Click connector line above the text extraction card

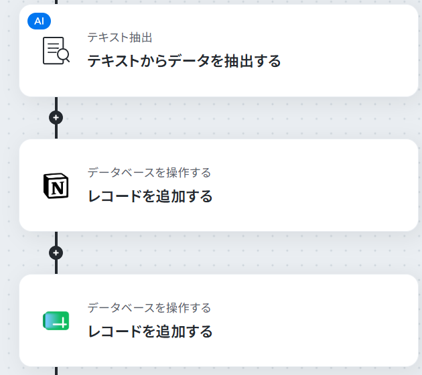click(x=56, y=2)
